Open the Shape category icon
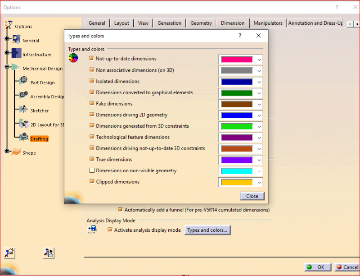This screenshot has width=360, height=276. 16,152
